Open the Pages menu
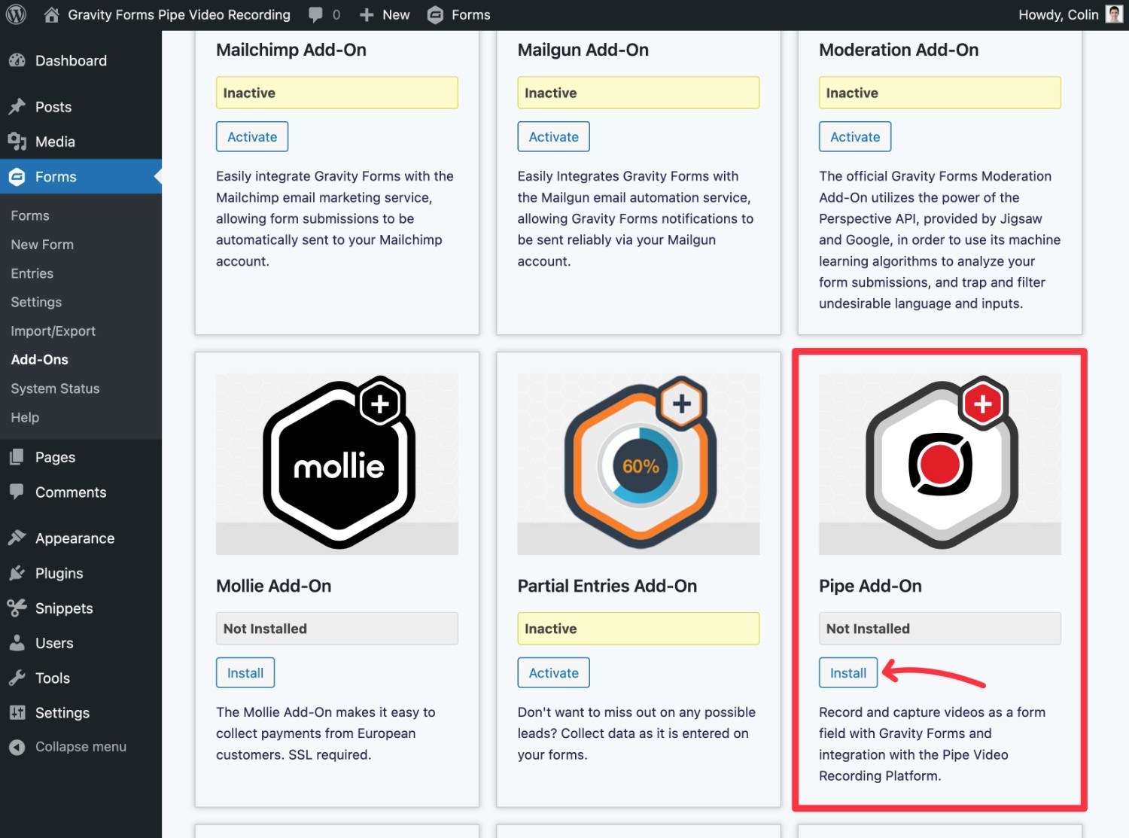The height and width of the screenshot is (838, 1129). click(x=55, y=457)
